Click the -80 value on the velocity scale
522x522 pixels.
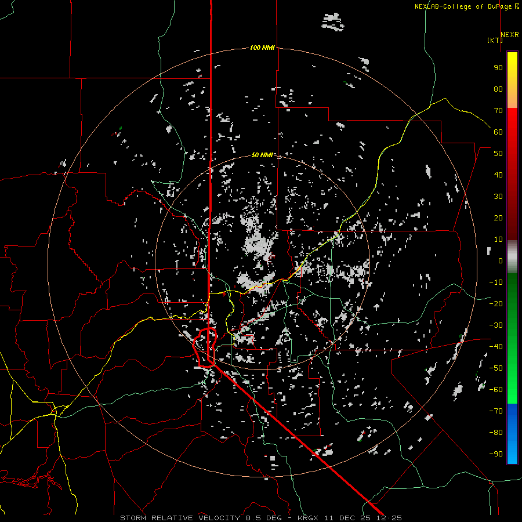[x=496, y=433]
